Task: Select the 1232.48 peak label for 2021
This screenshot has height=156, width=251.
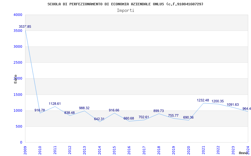Action: [x=203, y=100]
